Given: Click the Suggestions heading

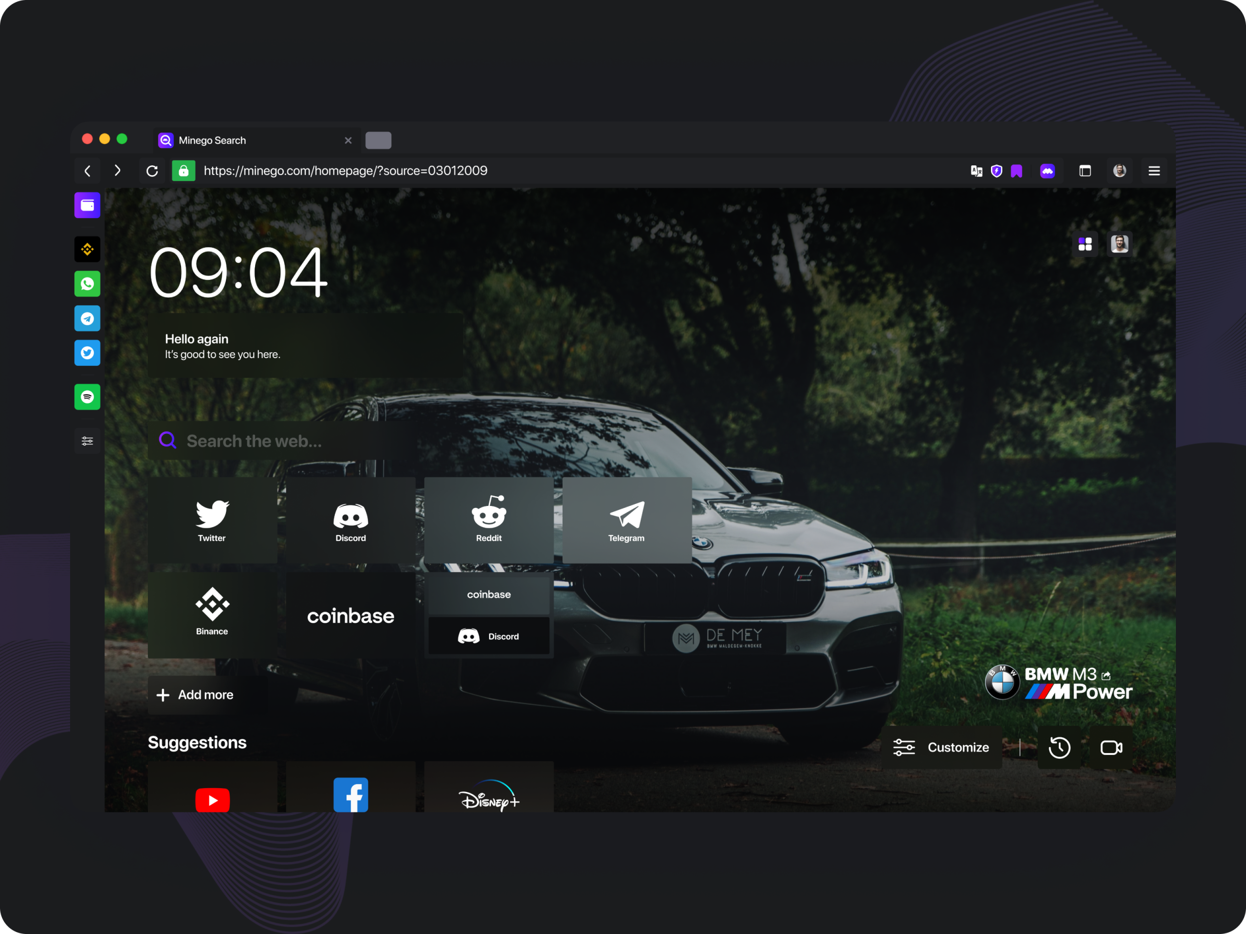Looking at the screenshot, I should coord(197,743).
